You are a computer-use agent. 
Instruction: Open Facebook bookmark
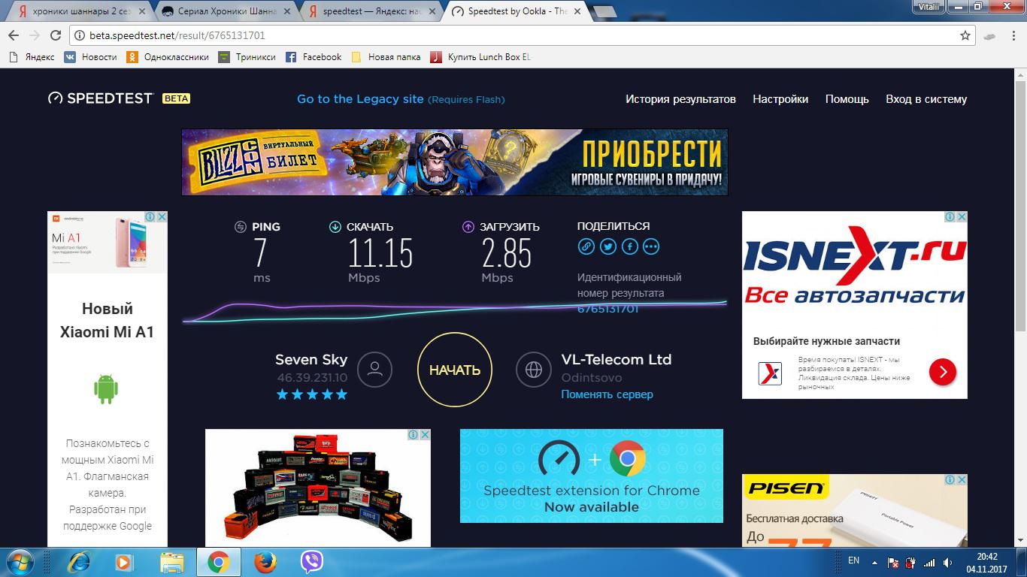click(314, 57)
